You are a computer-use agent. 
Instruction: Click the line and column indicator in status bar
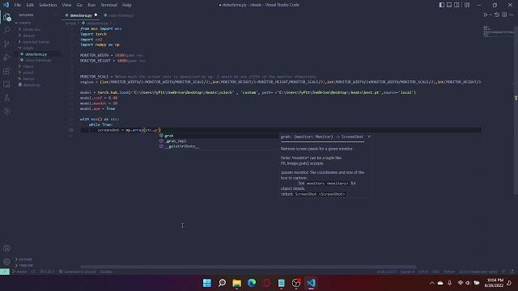(x=386, y=272)
